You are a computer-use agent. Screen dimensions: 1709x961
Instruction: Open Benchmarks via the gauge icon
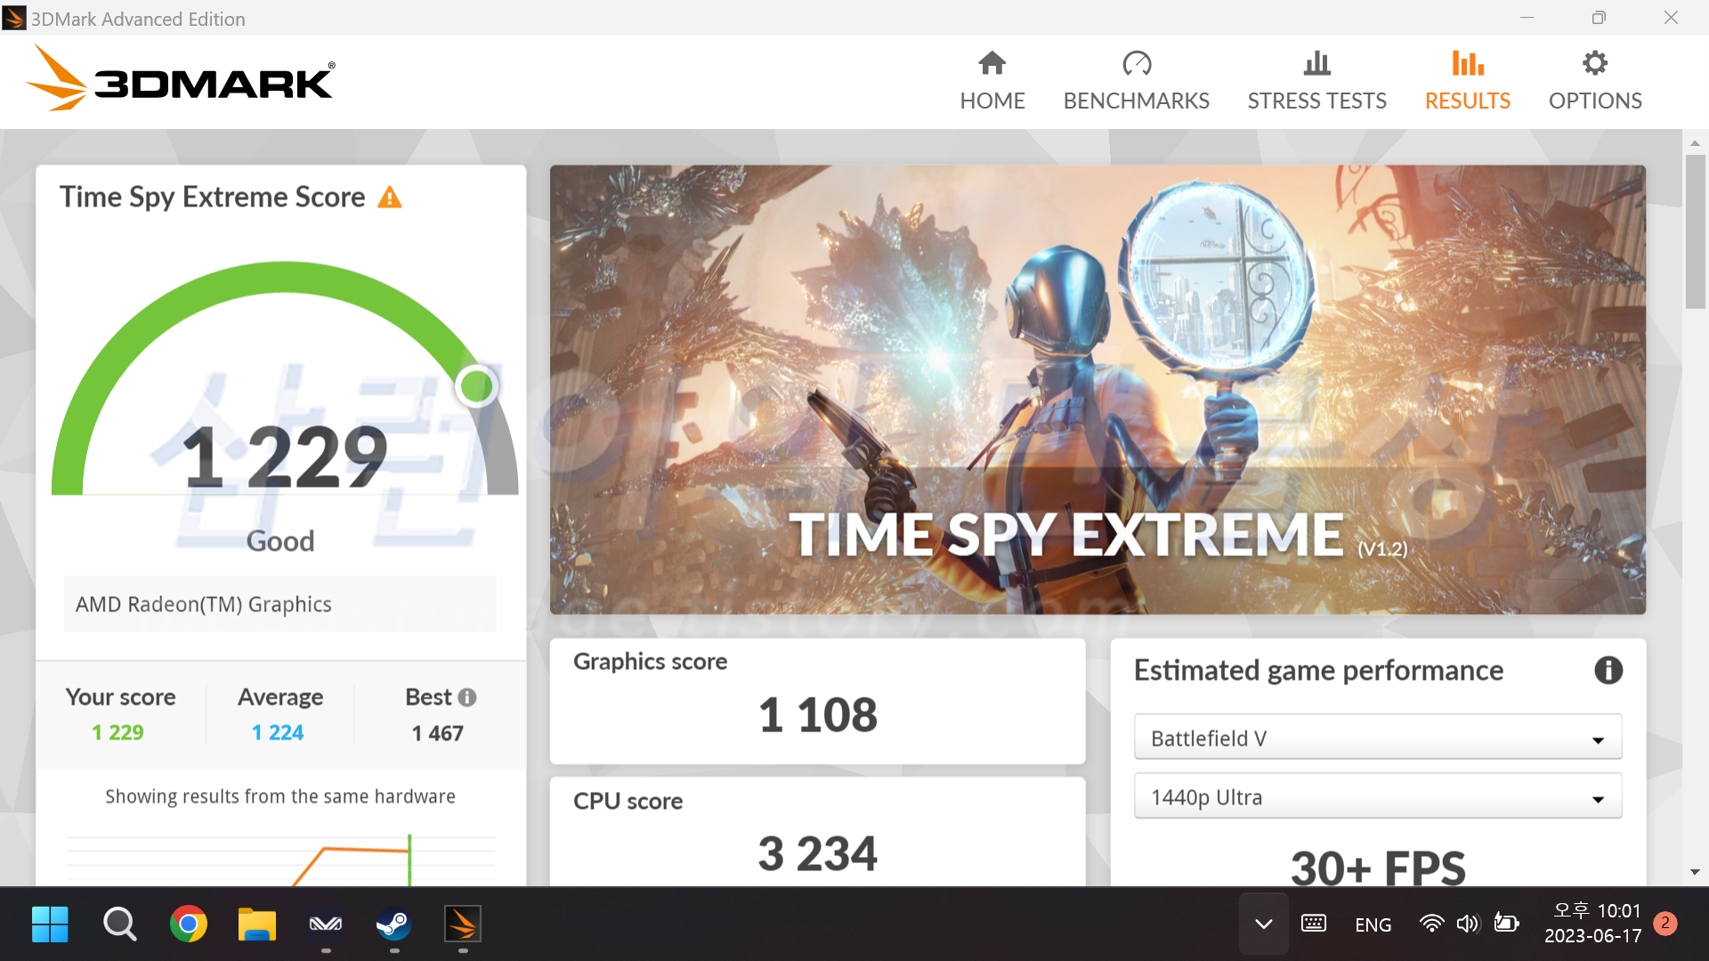[x=1136, y=63]
